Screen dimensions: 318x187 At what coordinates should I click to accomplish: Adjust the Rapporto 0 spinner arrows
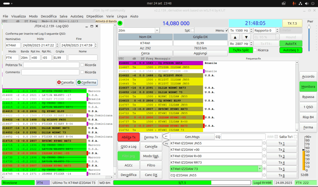coord(277,30)
